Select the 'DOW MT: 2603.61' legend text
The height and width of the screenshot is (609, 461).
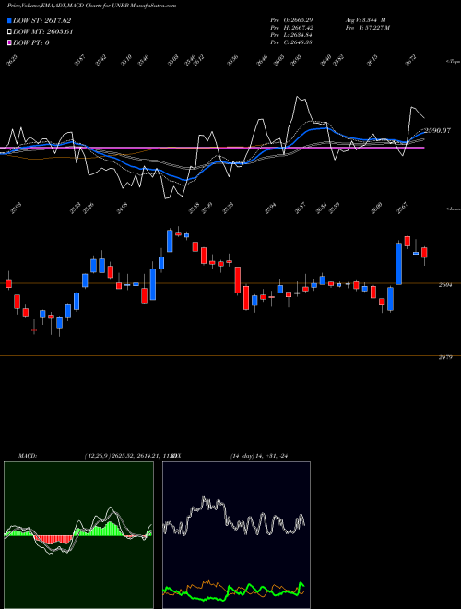(43, 31)
